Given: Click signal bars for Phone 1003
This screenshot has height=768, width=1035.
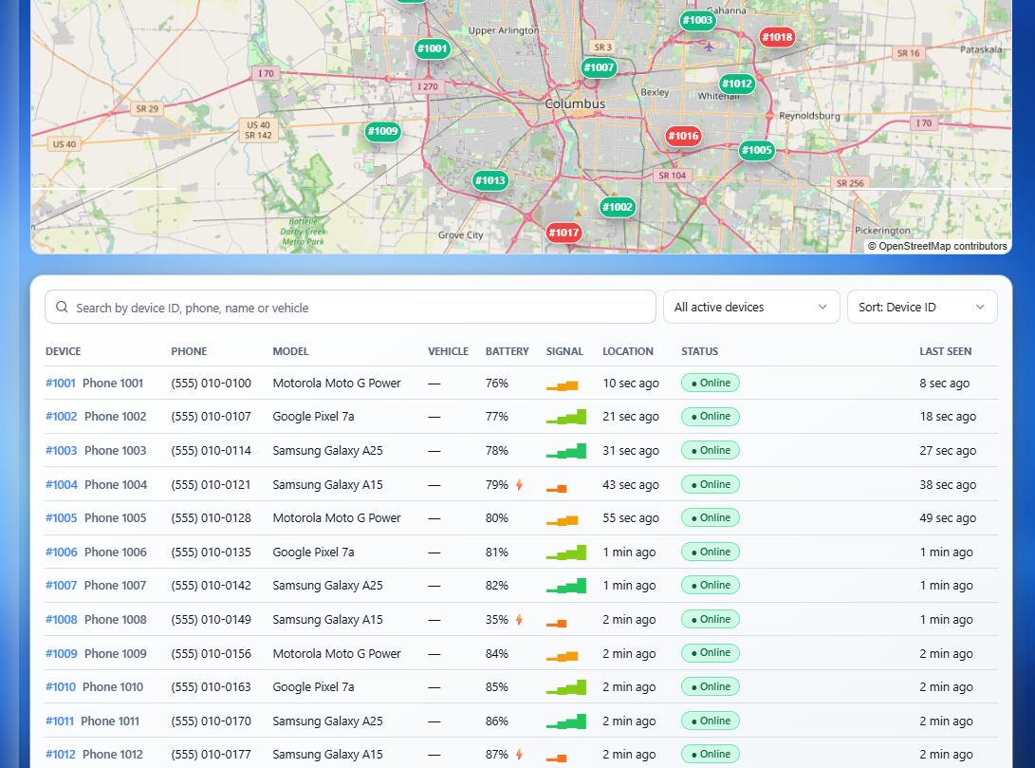Looking at the screenshot, I should 566,451.
